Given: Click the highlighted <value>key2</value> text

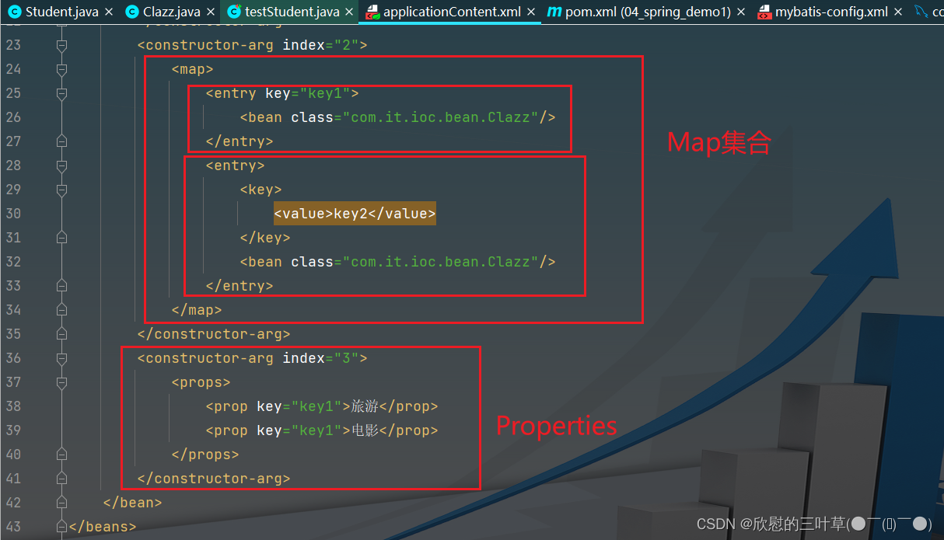Looking at the screenshot, I should point(355,214).
